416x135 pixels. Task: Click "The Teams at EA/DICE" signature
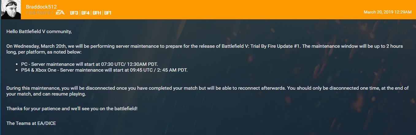tap(31, 123)
